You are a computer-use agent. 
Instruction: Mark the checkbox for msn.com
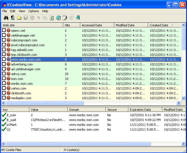coord(4,78)
